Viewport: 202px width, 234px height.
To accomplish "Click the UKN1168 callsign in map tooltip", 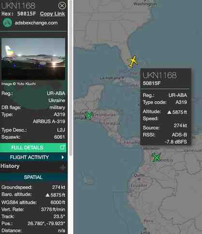I will point(159,75).
